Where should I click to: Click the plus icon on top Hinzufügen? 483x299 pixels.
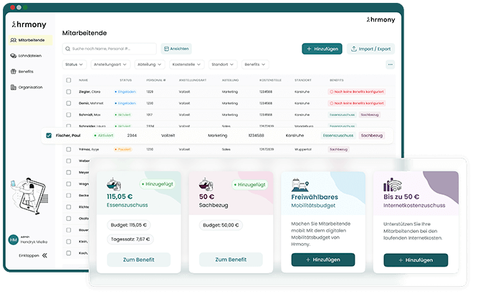tap(309, 49)
